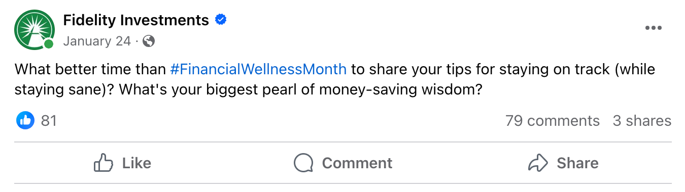
Task: Click the Fidelity Investments page name
Action: point(136,20)
